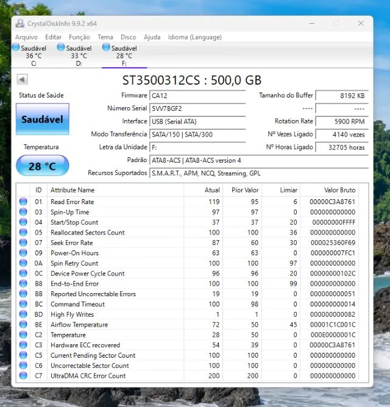Click the status icon for Uncorrectable Sector Count

click(x=23, y=366)
